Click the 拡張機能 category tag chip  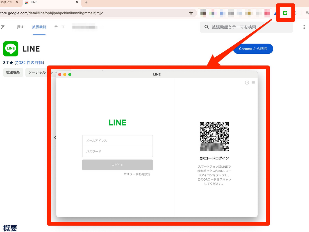[x=13, y=72]
